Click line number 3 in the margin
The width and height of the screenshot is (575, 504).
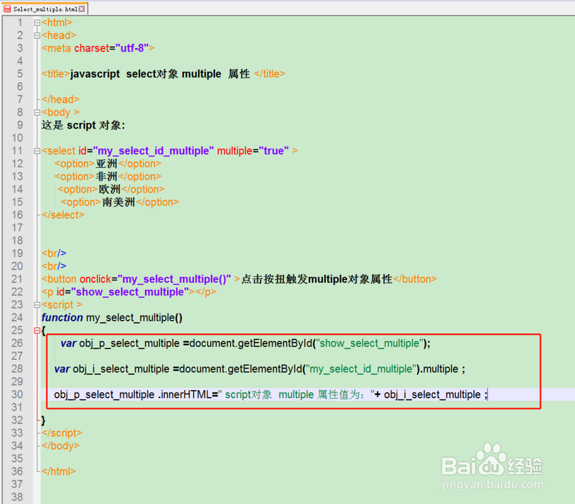[20, 48]
